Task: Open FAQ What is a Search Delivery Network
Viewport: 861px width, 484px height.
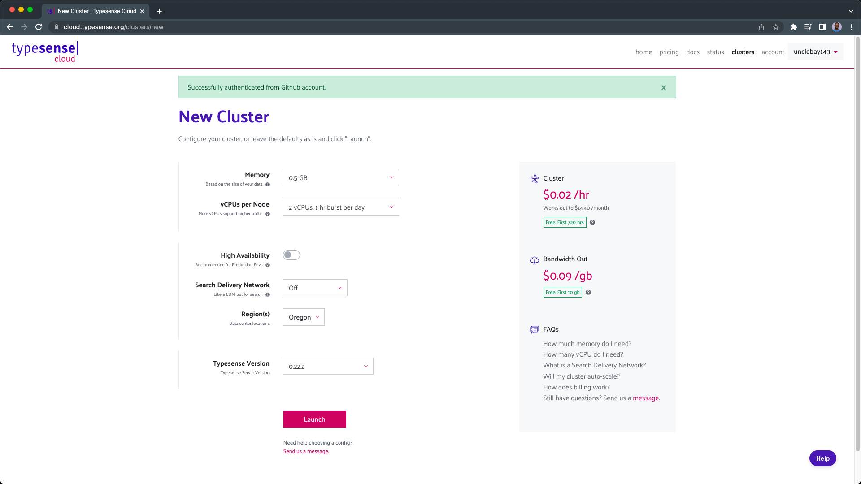Action: [x=594, y=365]
